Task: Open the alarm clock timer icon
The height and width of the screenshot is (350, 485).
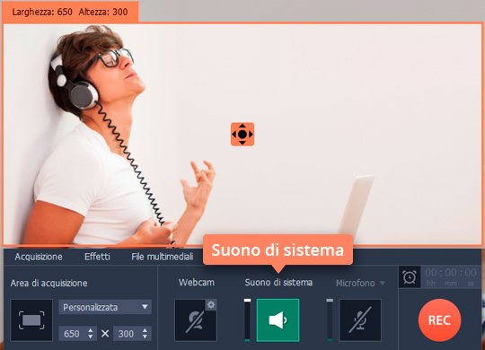Action: 410,276
